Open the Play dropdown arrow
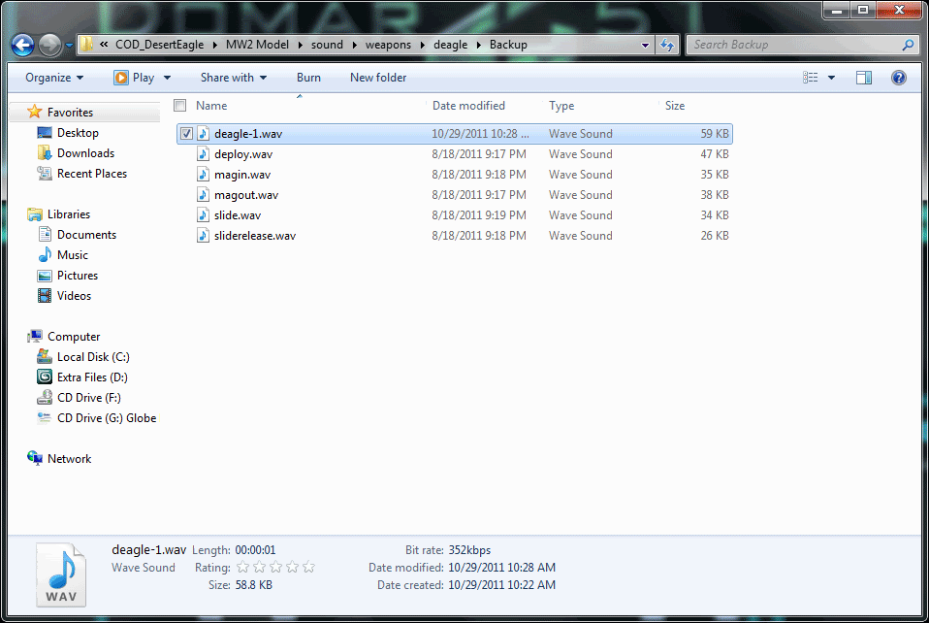The image size is (929, 623). click(x=167, y=78)
